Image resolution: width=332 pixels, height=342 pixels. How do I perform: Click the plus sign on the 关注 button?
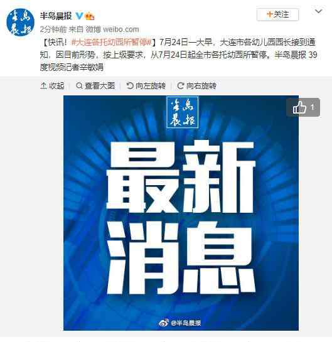tap(270, 14)
